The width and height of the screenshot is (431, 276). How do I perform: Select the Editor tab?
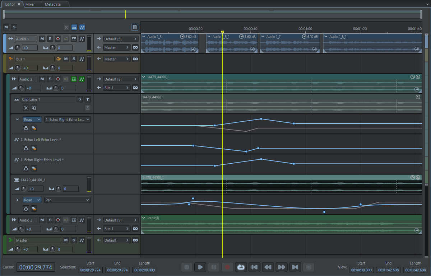[12, 4]
